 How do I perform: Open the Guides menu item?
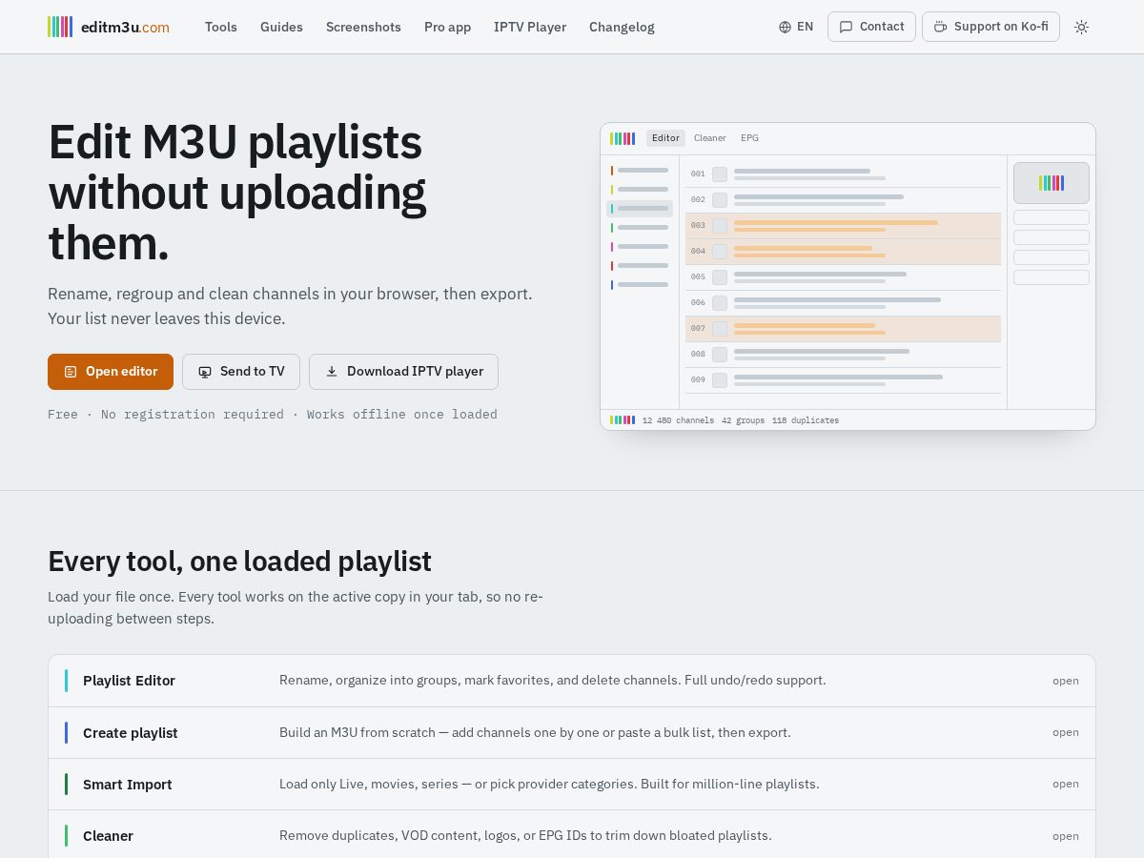click(x=281, y=27)
